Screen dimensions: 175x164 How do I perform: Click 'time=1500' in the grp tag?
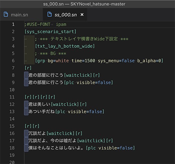[x=83, y=61]
